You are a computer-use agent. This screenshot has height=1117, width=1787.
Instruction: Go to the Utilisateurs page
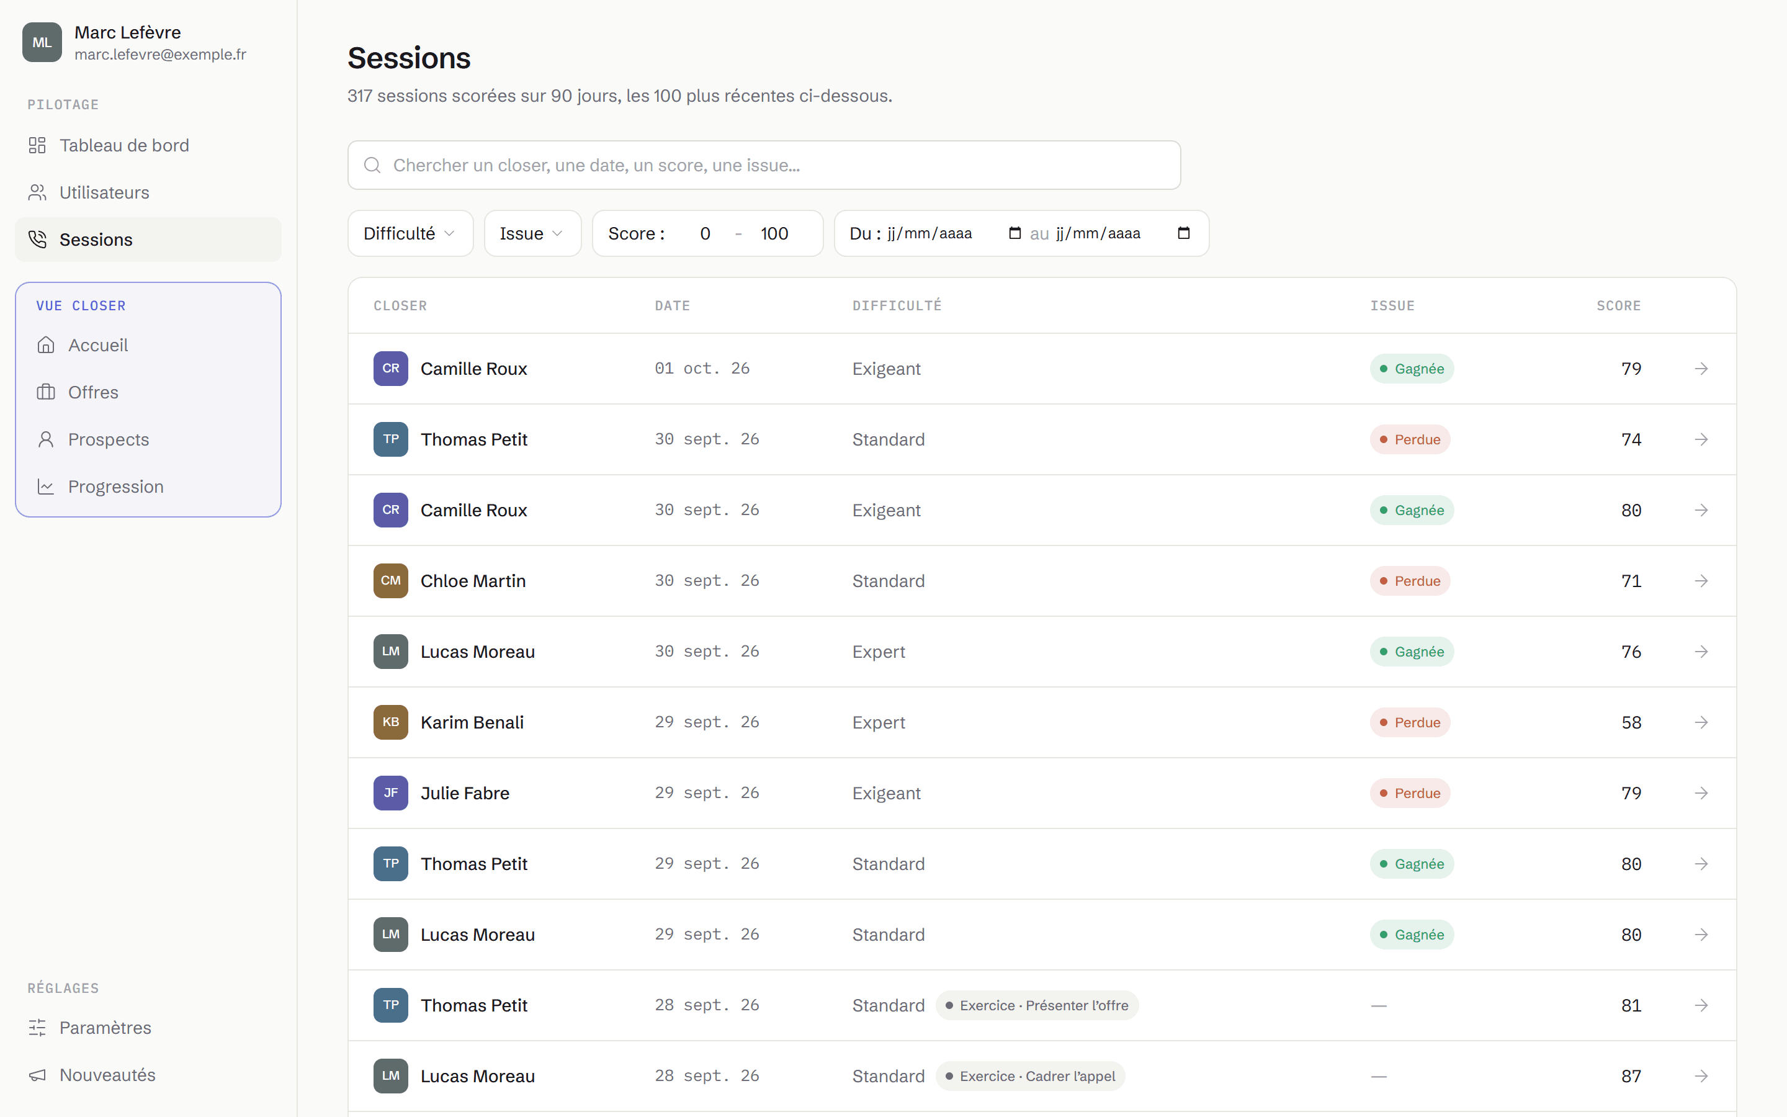coord(148,193)
